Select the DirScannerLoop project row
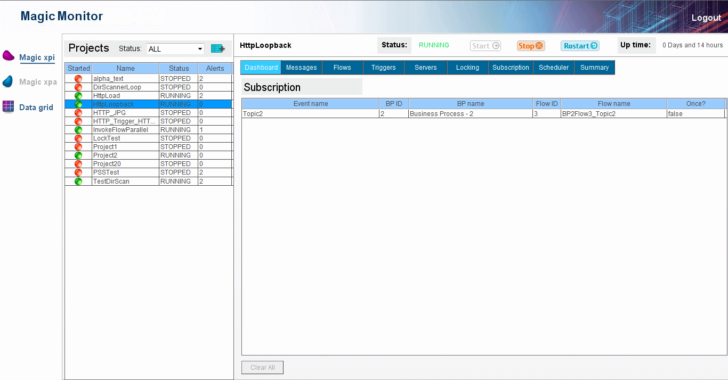 (149, 87)
